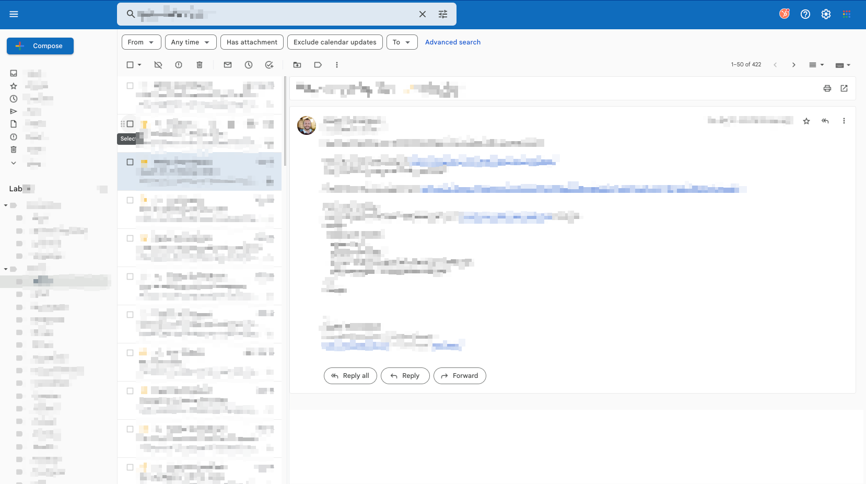Delete the selected conversation
The height and width of the screenshot is (484, 866).
[199, 64]
